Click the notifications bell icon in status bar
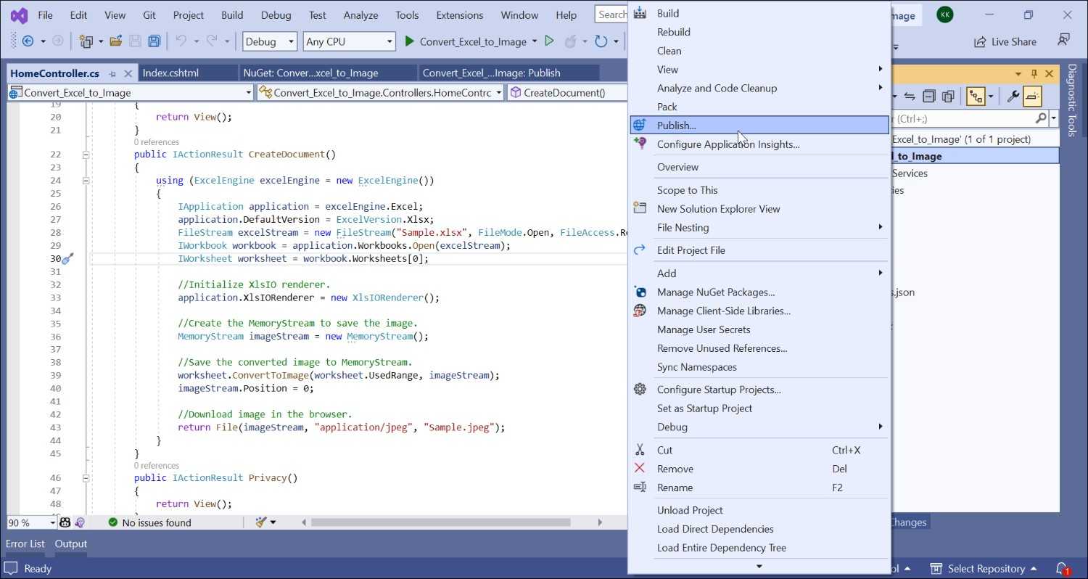The height and width of the screenshot is (579, 1088). (x=1061, y=568)
